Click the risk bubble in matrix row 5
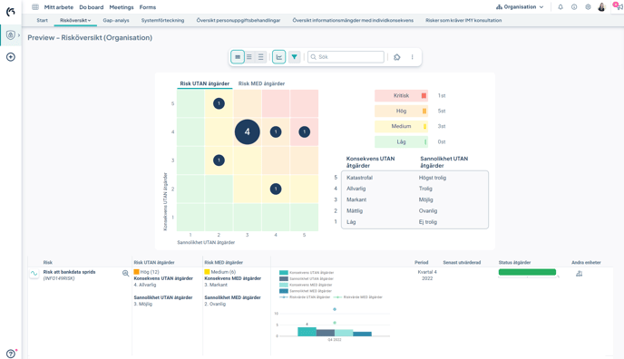Image resolution: width=624 pixels, height=359 pixels. [219, 103]
